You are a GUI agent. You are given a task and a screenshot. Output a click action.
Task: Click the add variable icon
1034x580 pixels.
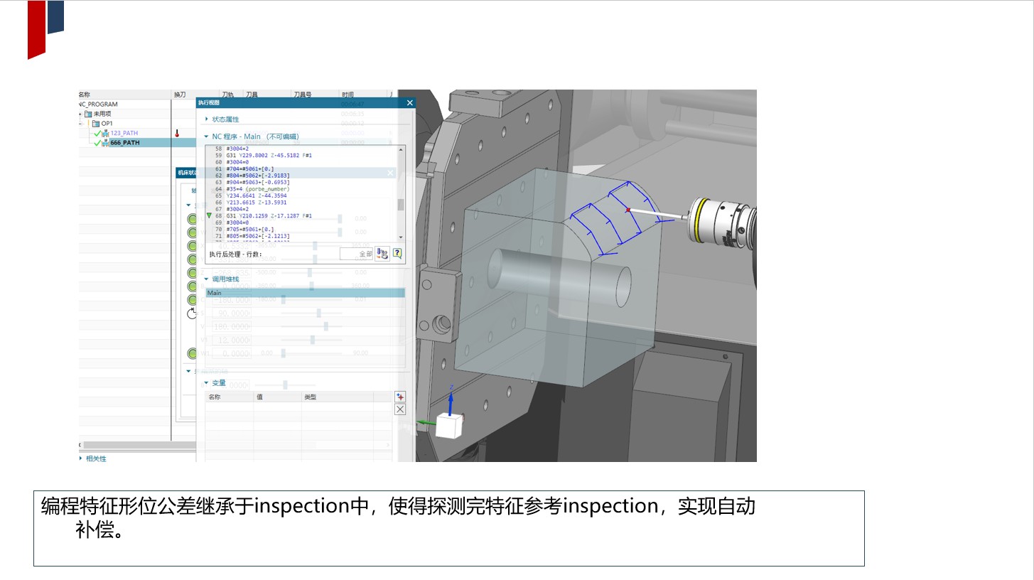(399, 397)
